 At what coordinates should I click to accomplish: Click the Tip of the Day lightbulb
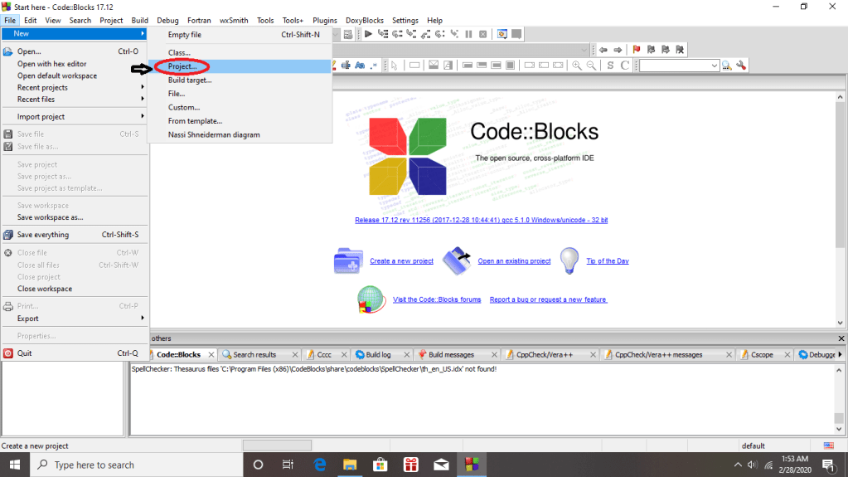(x=569, y=260)
